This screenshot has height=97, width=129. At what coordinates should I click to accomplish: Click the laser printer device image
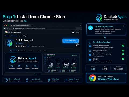[x=66, y=64]
